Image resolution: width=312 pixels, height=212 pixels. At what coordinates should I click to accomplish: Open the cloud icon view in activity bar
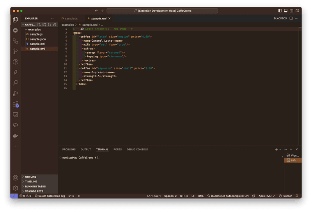pyautogui.click(x=15, y=125)
